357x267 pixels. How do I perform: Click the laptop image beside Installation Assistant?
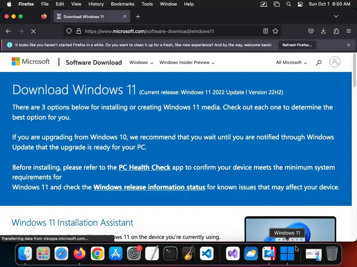[x=290, y=229]
